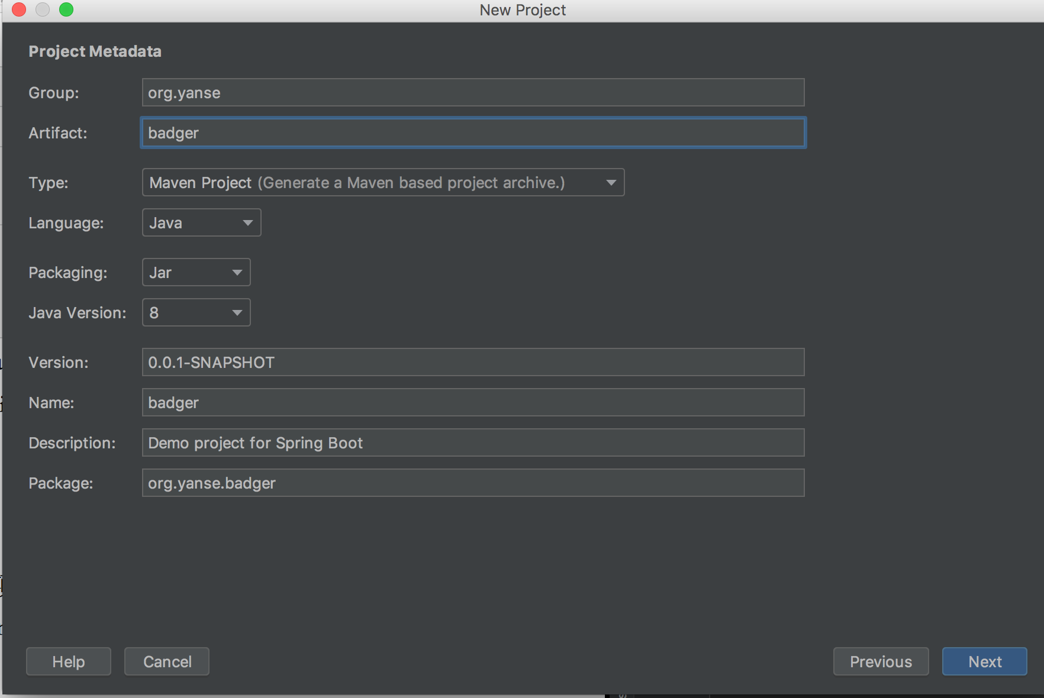Screen dimensions: 1044x698
Task: Click the green maximize window button
Action: pos(66,9)
